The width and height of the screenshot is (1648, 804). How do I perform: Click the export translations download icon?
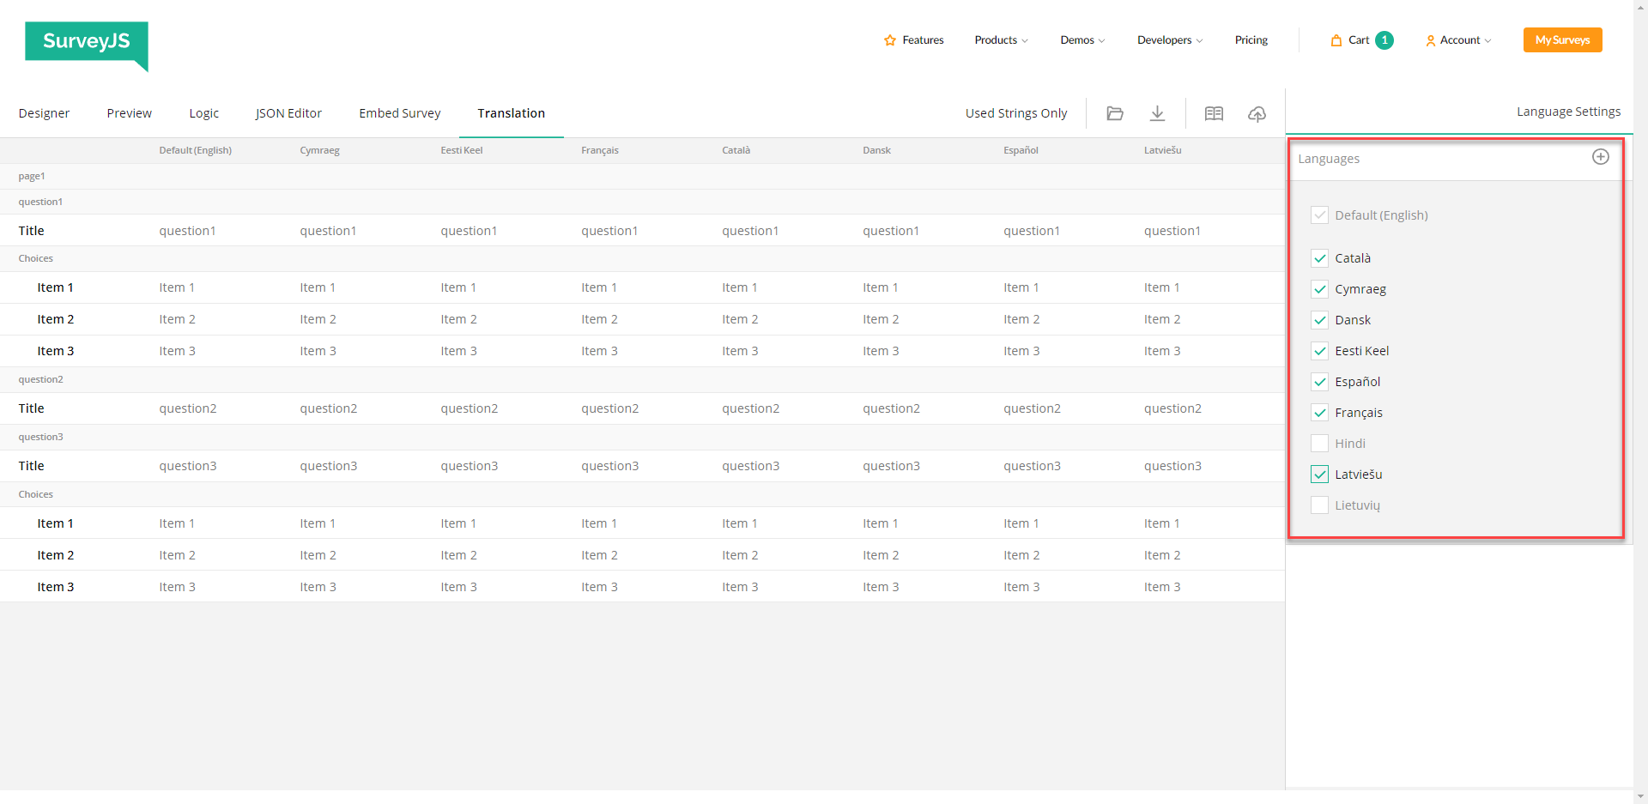point(1157,112)
